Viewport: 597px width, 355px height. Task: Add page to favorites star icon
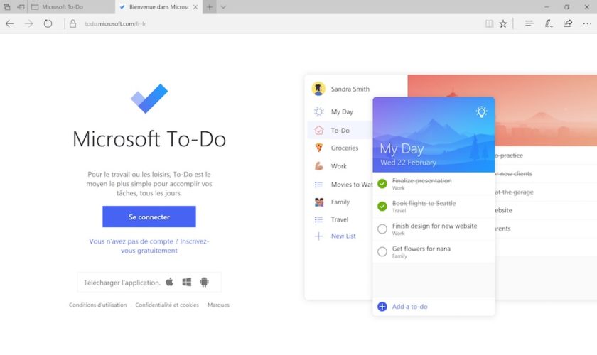pyautogui.click(x=503, y=23)
